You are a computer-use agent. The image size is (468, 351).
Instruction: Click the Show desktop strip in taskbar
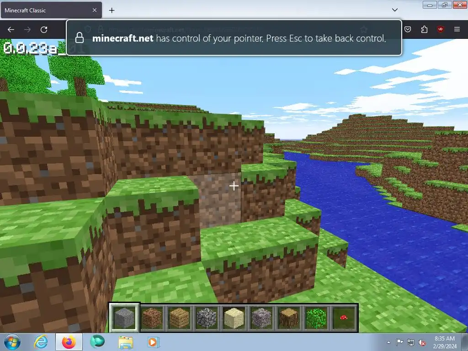[x=465, y=342]
